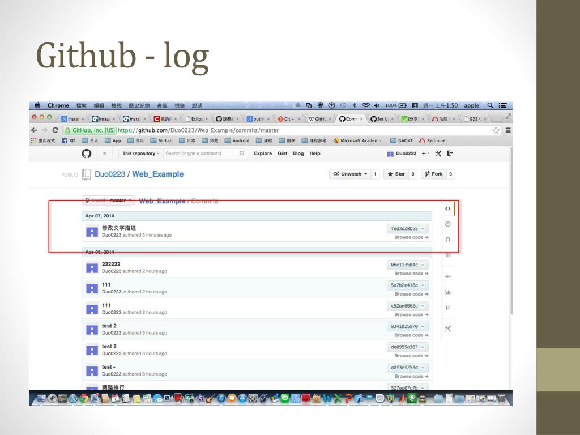Click the Star button for the repository
This screenshot has height=435, width=580.
click(396, 174)
